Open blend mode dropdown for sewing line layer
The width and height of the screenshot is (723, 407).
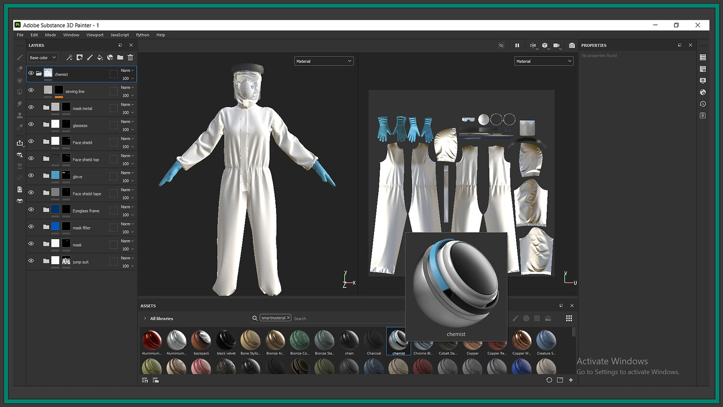(127, 87)
